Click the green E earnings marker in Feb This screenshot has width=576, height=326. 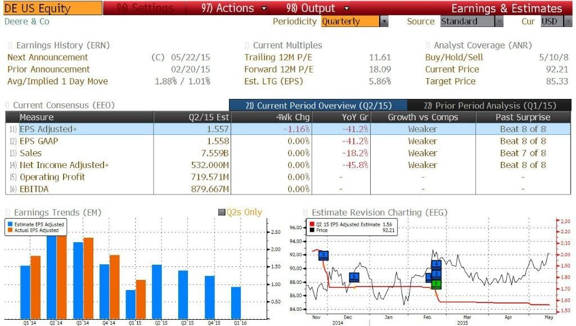click(436, 283)
